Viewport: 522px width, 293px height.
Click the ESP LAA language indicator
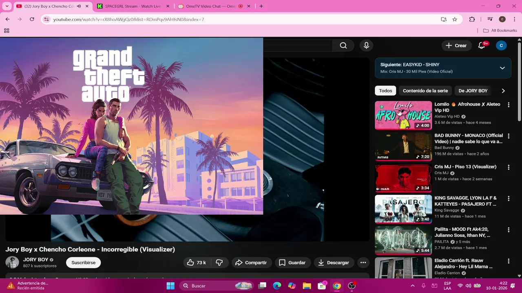[447, 286]
